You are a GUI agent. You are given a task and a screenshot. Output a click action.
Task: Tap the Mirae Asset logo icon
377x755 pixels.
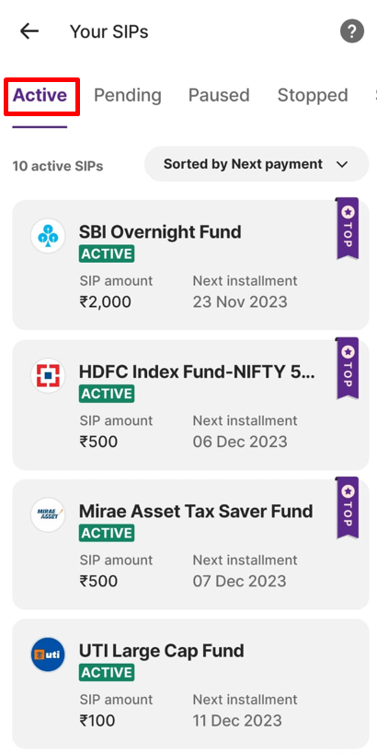click(48, 514)
